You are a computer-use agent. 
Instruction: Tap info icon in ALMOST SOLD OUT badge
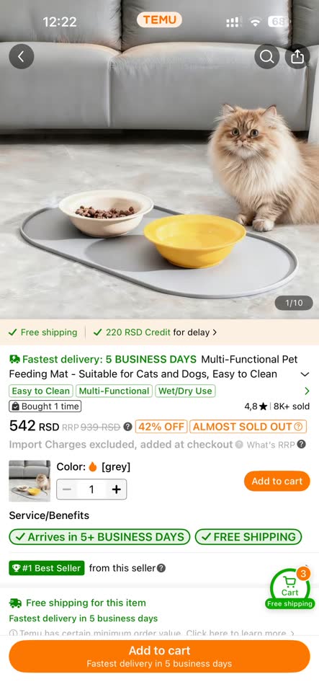298,427
